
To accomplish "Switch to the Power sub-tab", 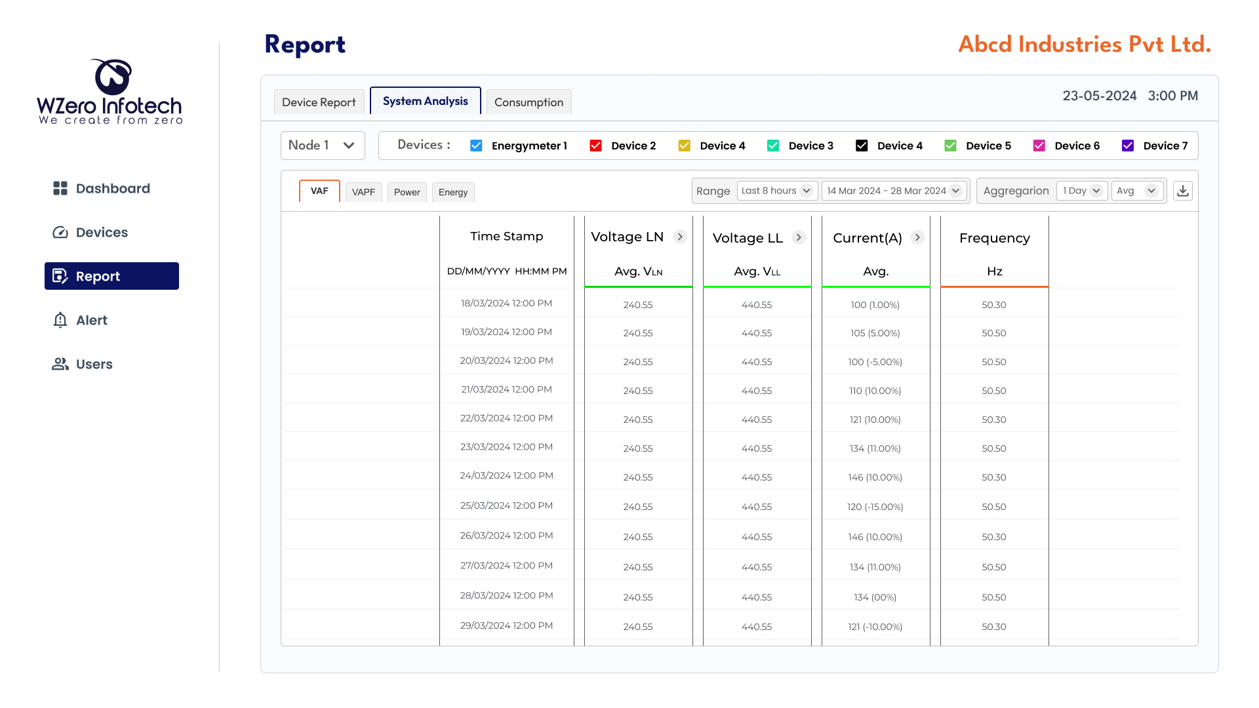I will (407, 192).
